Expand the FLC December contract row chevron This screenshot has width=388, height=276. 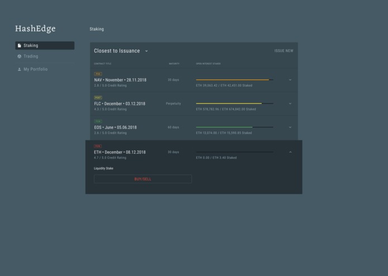click(290, 103)
